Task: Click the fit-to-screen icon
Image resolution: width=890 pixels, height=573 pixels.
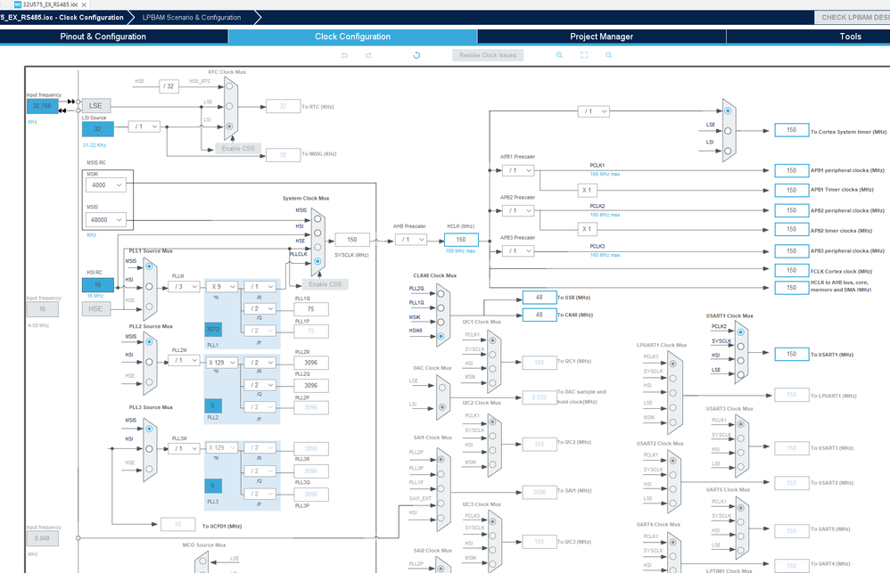Action: (x=584, y=55)
